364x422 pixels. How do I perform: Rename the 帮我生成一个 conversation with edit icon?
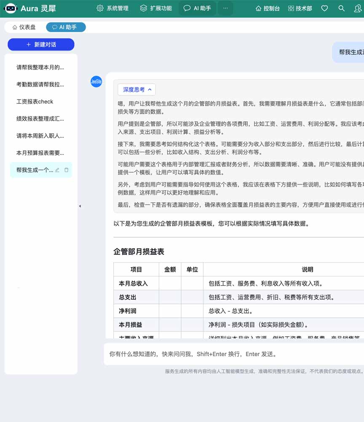(57, 170)
